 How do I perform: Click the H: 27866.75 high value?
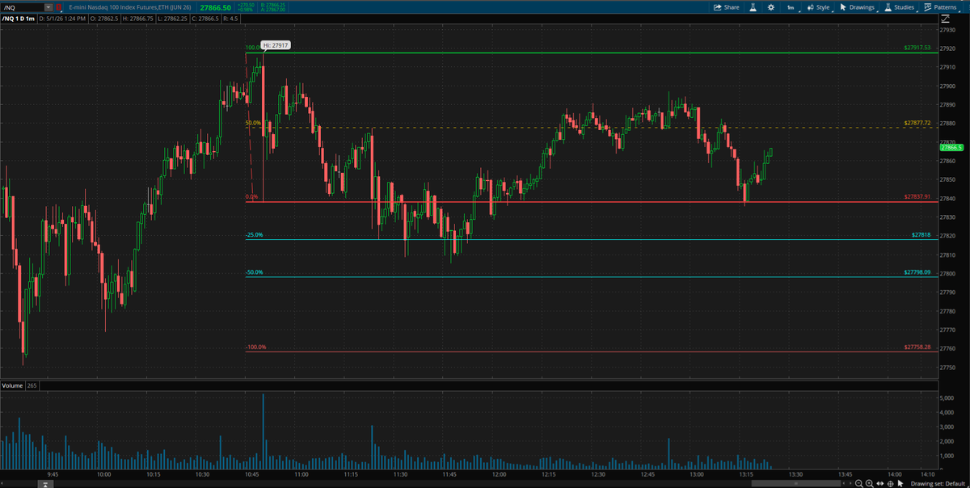(x=137, y=18)
